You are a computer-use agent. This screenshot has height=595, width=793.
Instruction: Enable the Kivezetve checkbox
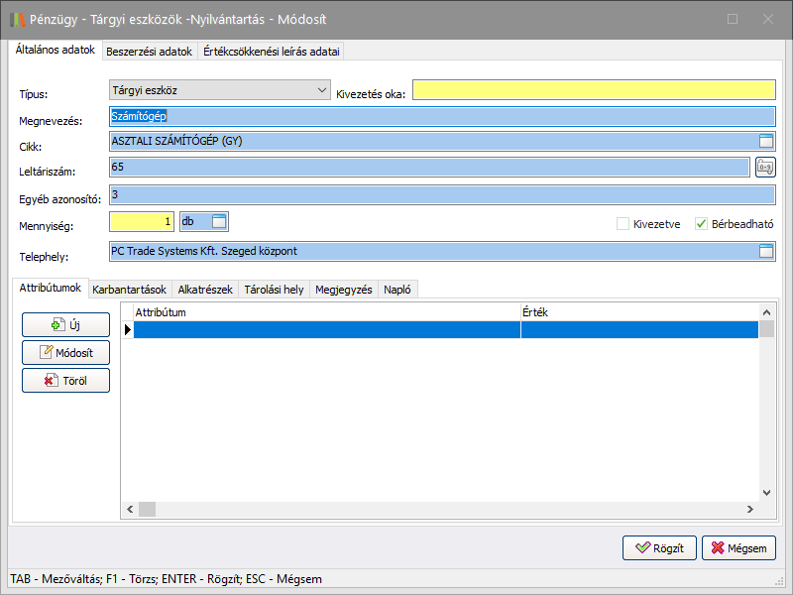point(623,224)
